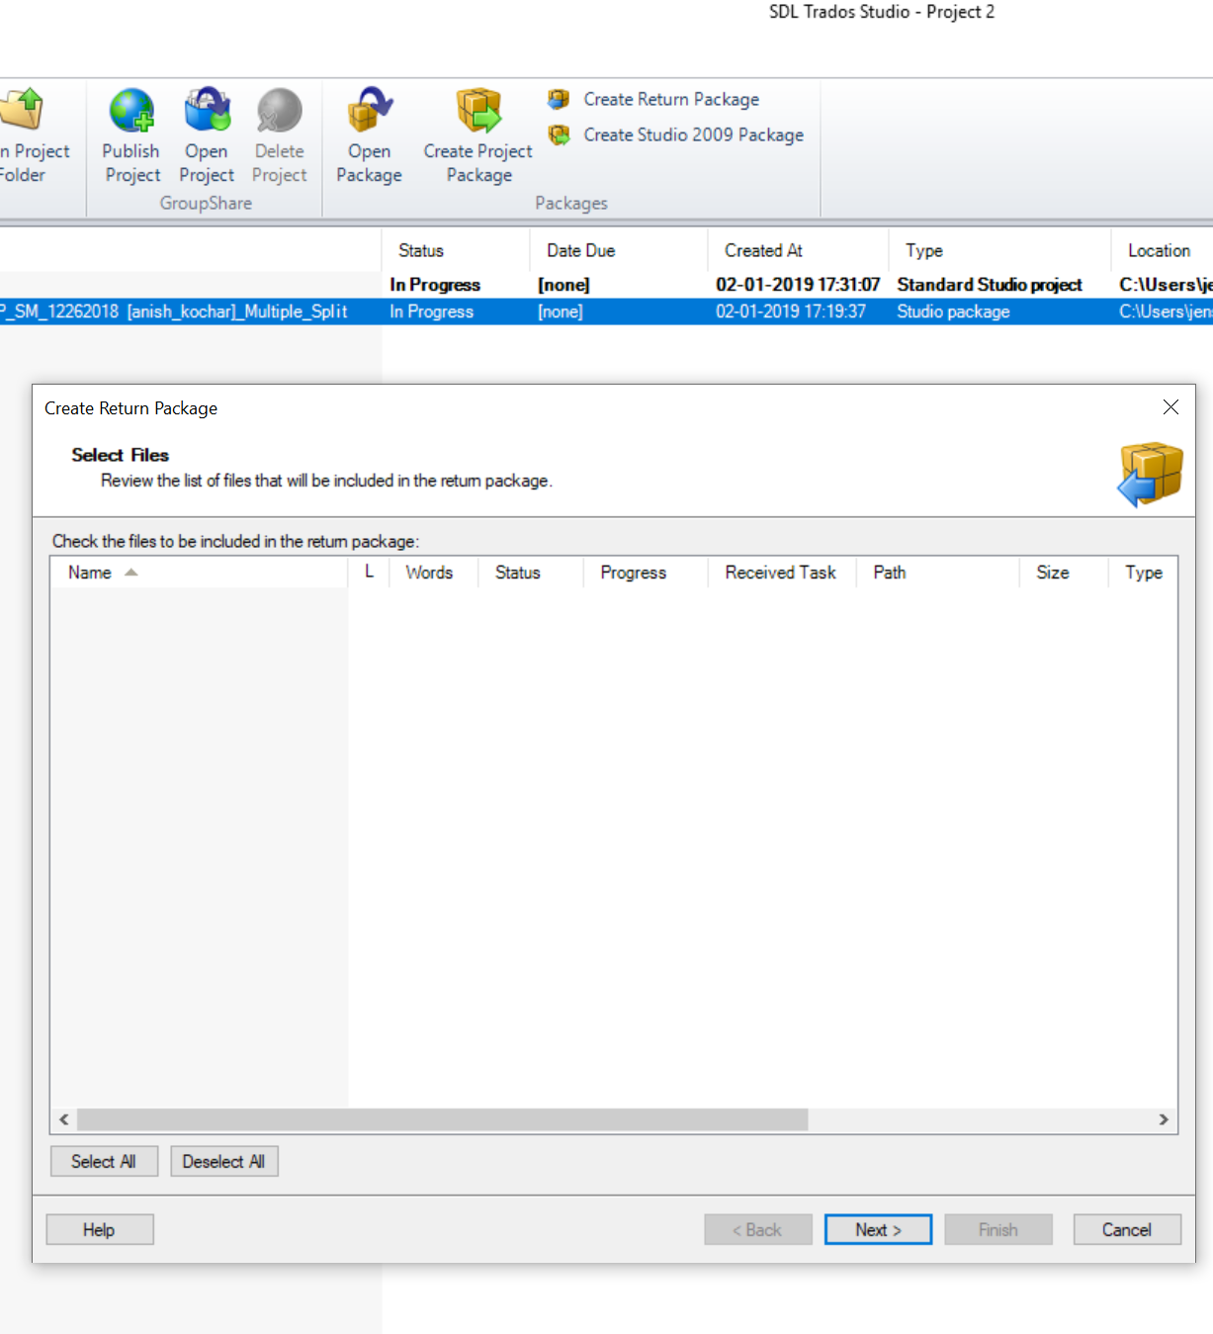Click the Studio package type cell
Image resolution: width=1213 pixels, height=1334 pixels.
tap(953, 311)
